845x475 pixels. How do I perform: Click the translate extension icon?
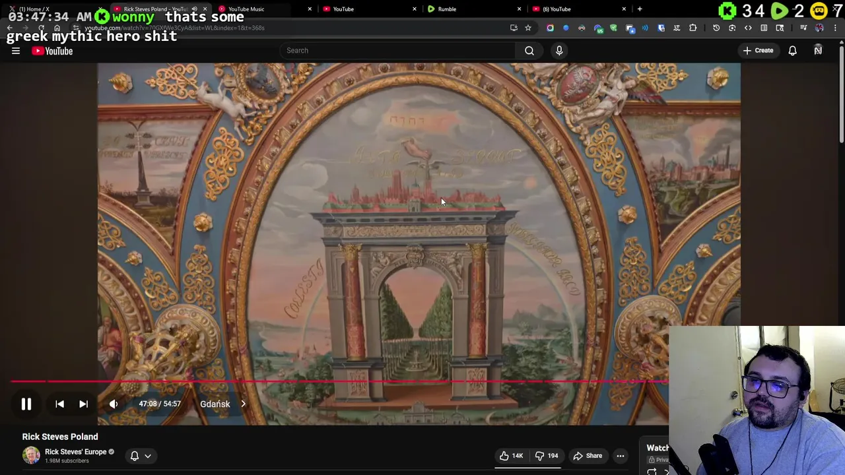tap(677, 28)
